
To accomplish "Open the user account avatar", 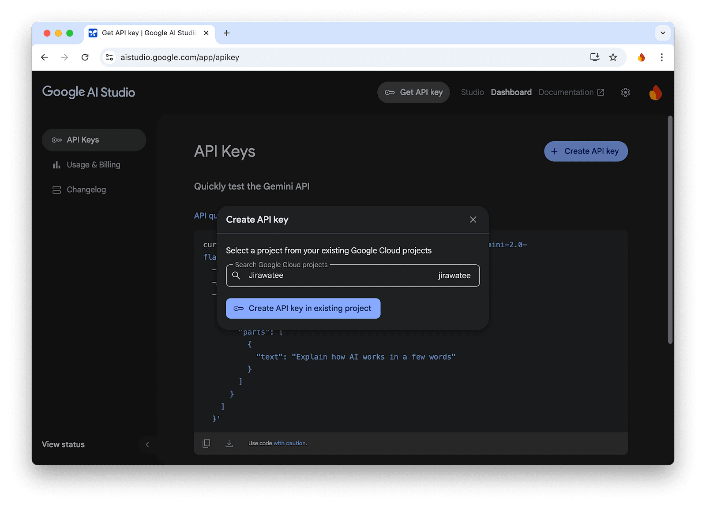I will pos(655,93).
